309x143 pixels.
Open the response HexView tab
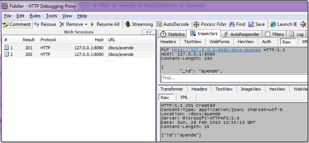click(x=277, y=89)
